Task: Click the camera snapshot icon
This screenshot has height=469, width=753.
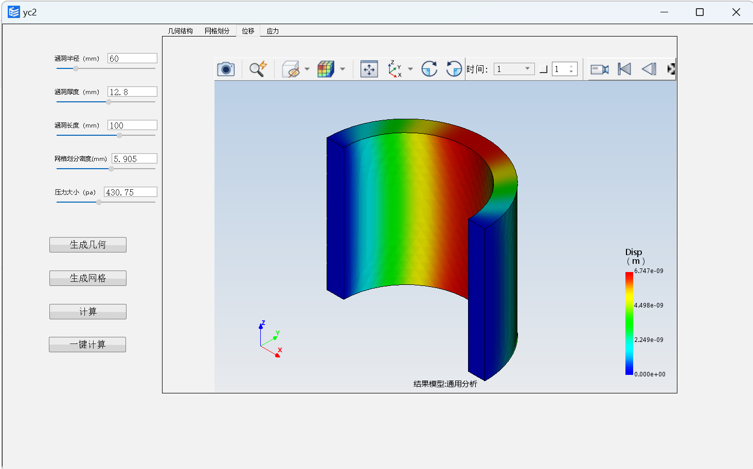Action: (226, 69)
